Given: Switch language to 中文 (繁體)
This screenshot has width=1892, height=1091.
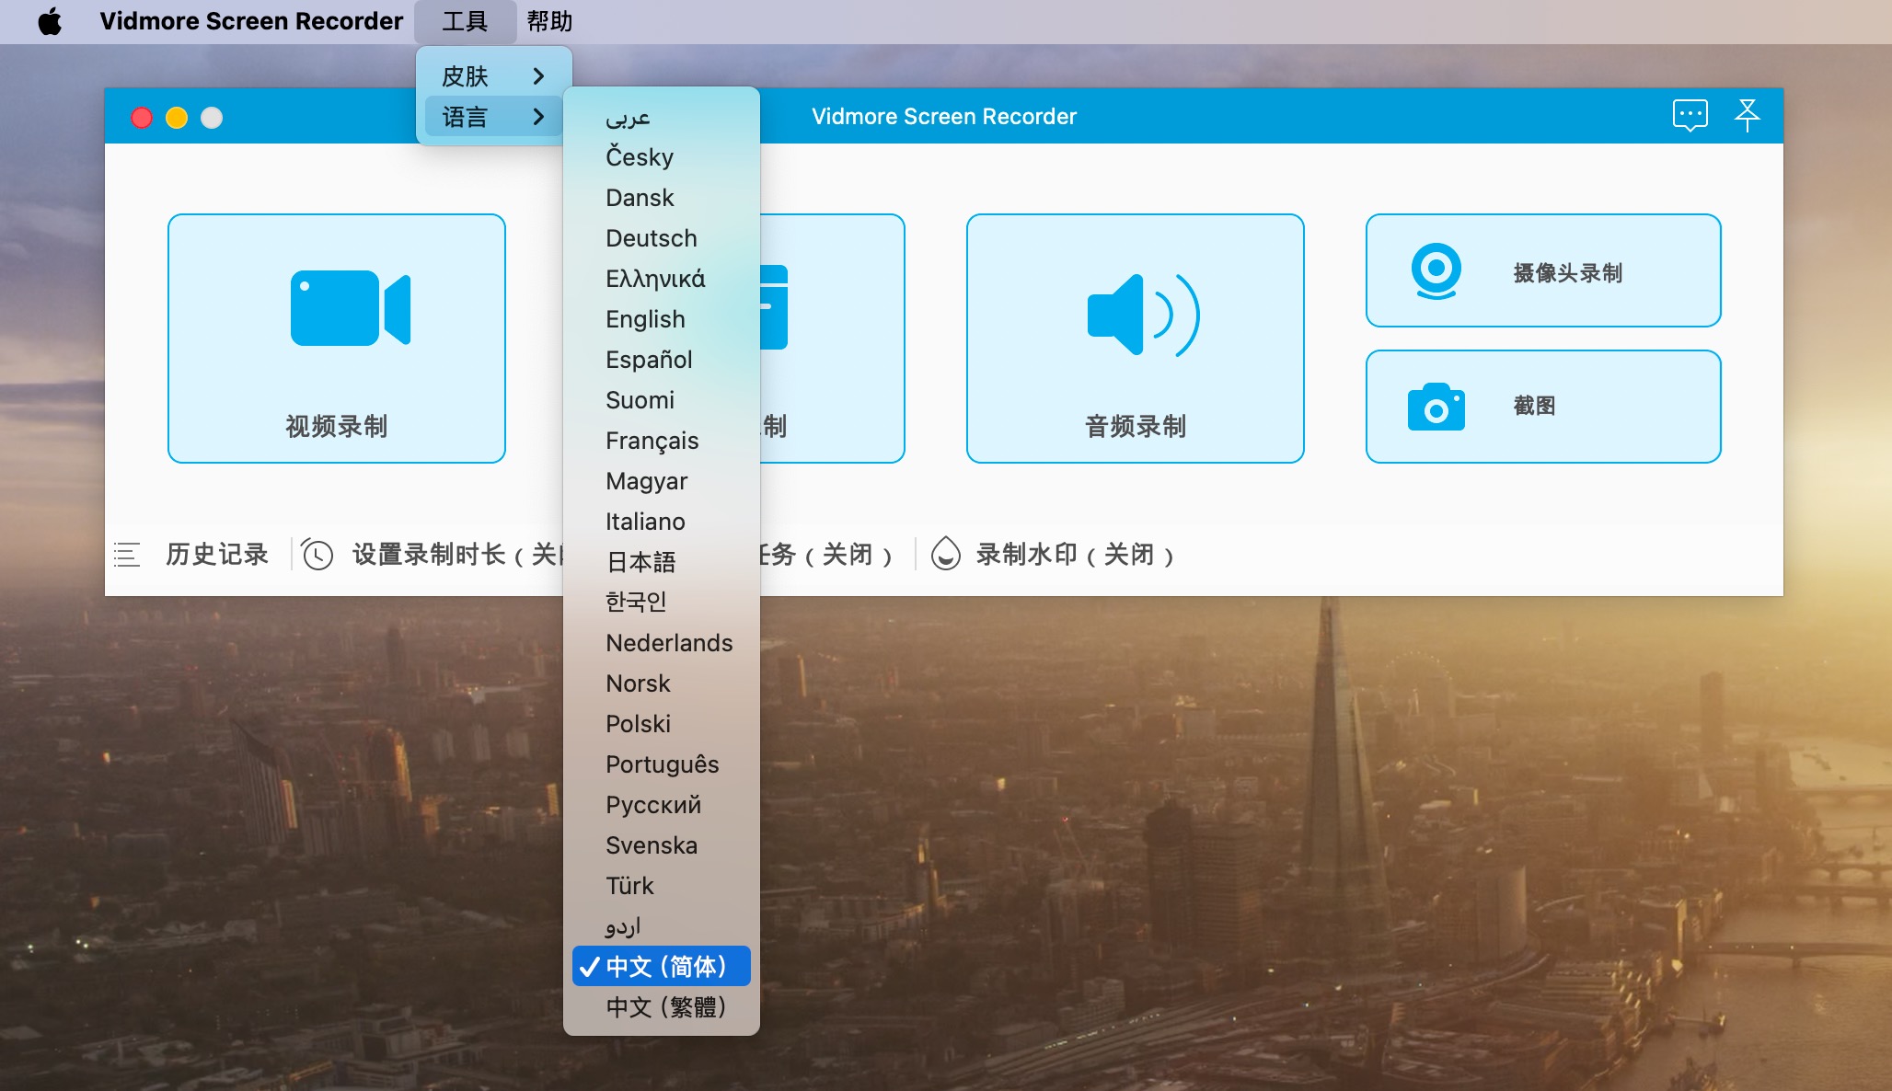Looking at the screenshot, I should [x=664, y=1007].
